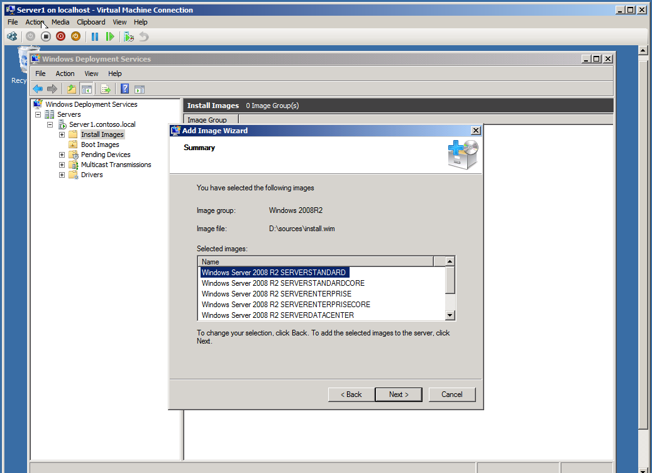The height and width of the screenshot is (473, 652).
Task: Open View menu in Windows Deployment Services
Action: pos(91,73)
